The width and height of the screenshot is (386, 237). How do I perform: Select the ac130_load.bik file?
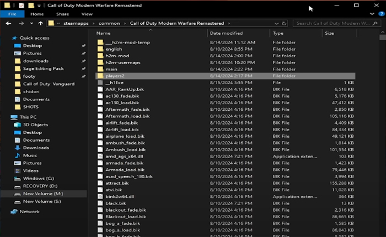(x=122, y=103)
